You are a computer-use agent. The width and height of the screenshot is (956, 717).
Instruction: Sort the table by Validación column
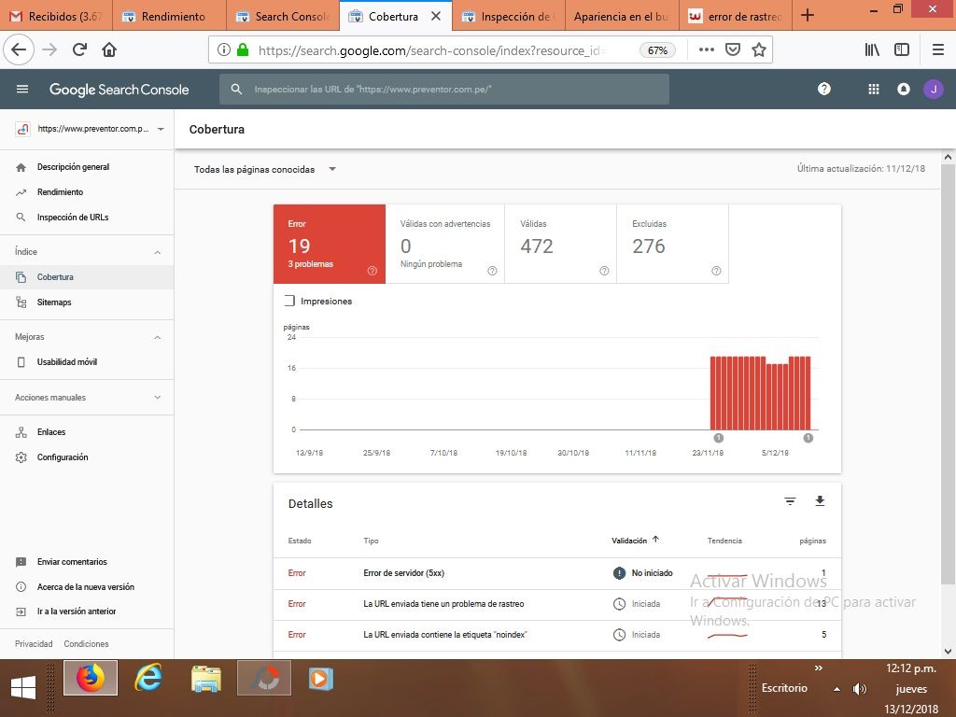[x=635, y=541]
